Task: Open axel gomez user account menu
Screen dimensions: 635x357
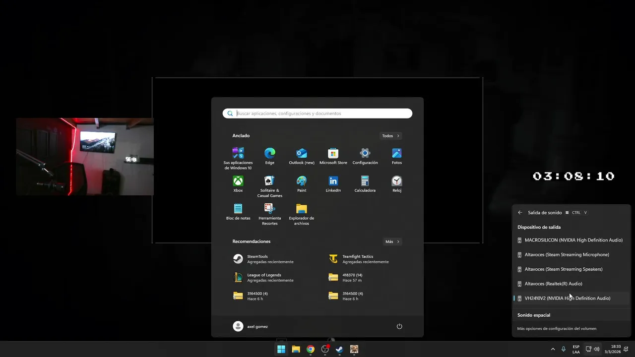Action: click(251, 326)
